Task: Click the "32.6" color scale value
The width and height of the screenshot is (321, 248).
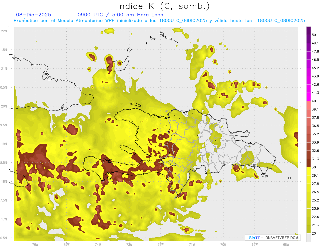Action: [315, 151]
